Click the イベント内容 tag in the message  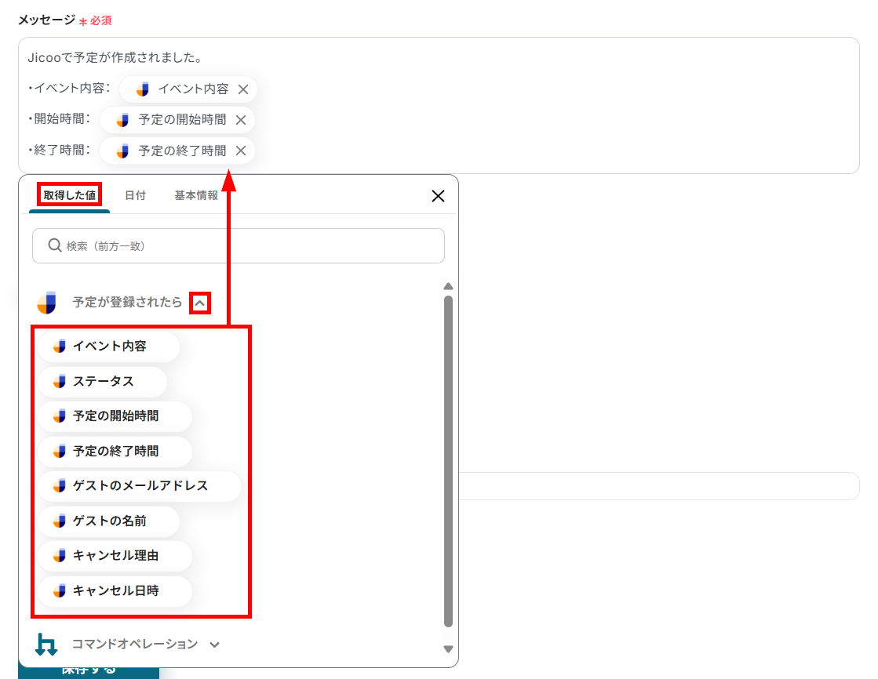[188, 89]
